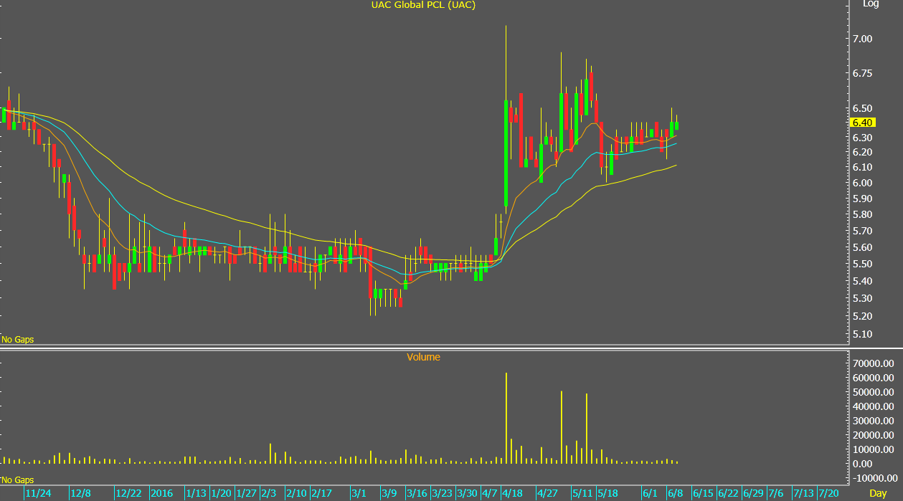
Task: Click the 4/18 date marker
Action: click(512, 493)
